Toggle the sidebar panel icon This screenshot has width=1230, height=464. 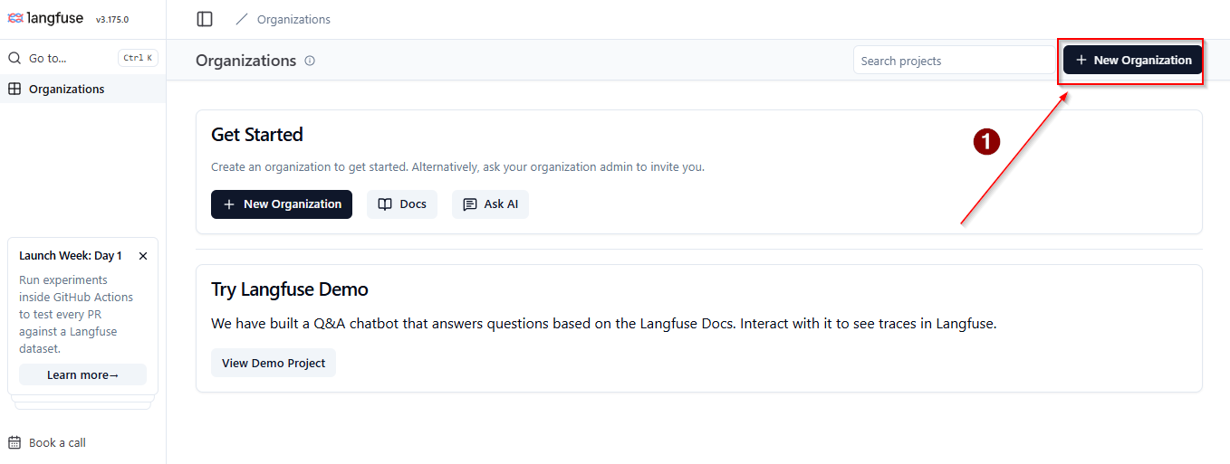pos(205,19)
